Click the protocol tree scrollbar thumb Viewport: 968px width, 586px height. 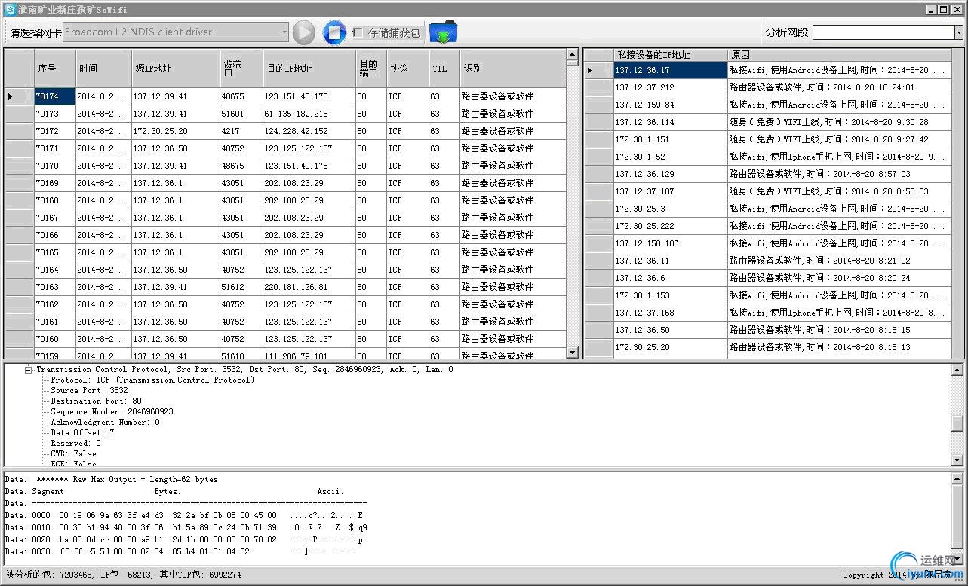[x=957, y=424]
